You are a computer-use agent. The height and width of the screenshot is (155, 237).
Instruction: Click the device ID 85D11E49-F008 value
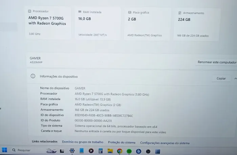(104, 116)
